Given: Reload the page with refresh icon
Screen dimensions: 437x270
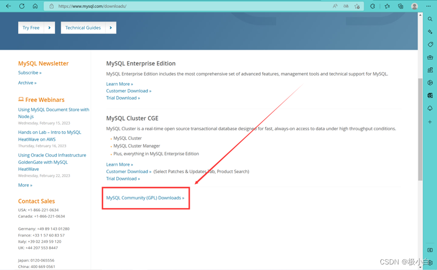Looking at the screenshot, I should (22, 6).
